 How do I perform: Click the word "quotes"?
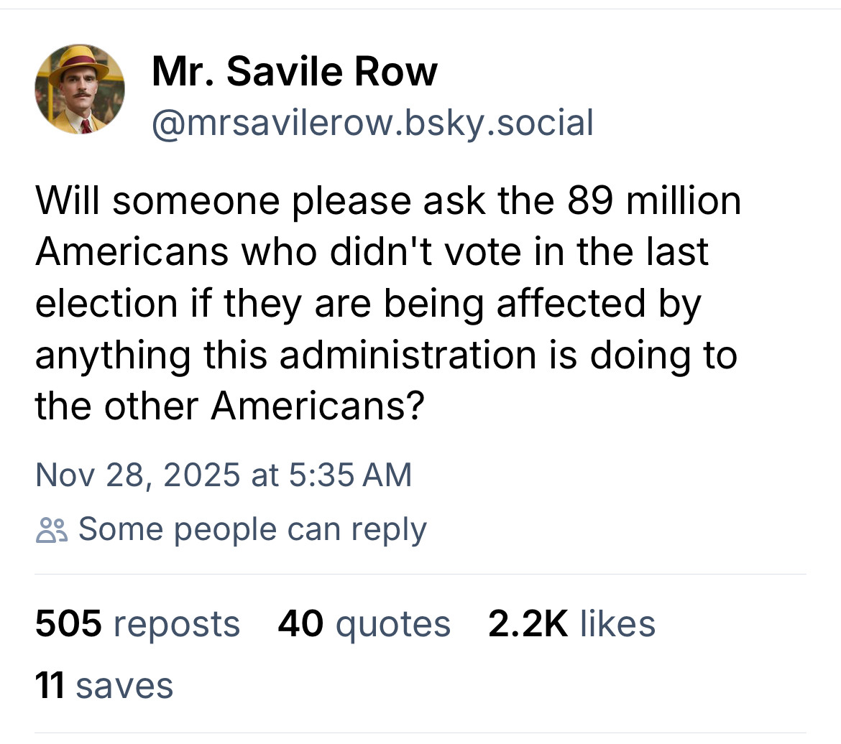tap(392, 623)
